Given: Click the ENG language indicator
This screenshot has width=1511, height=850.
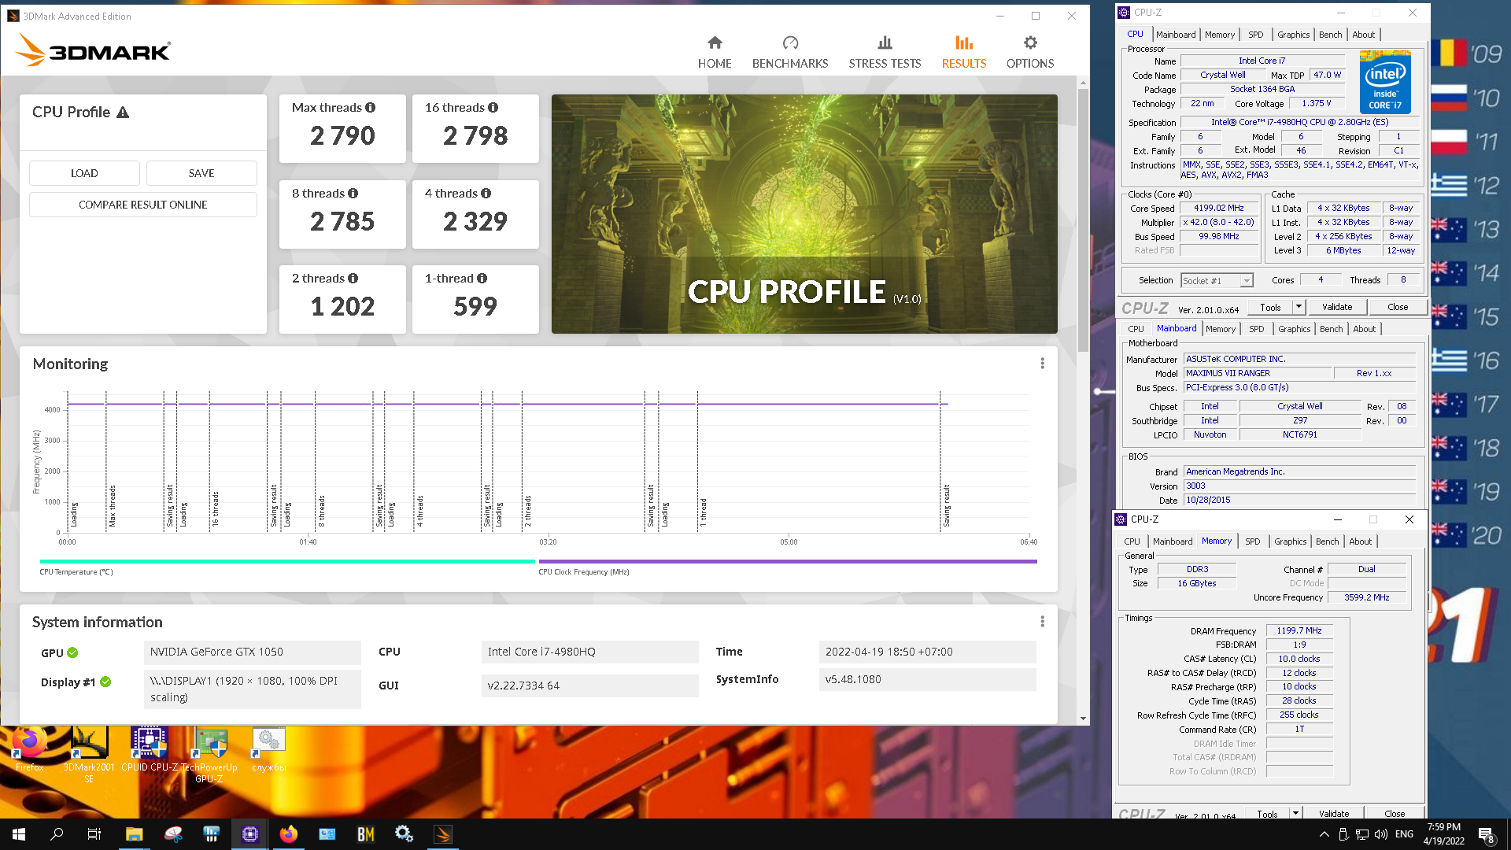Looking at the screenshot, I should point(1404,834).
